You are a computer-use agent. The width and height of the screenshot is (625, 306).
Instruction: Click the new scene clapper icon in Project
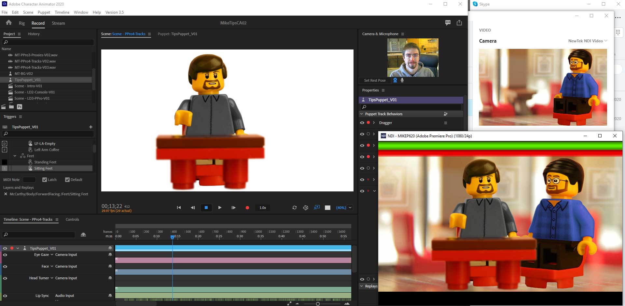[4, 106]
